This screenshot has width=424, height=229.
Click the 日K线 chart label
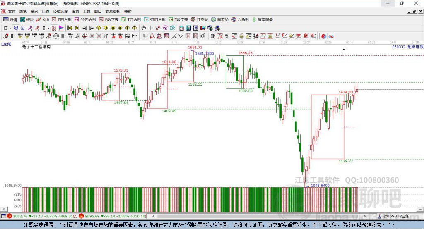coord(6,44)
